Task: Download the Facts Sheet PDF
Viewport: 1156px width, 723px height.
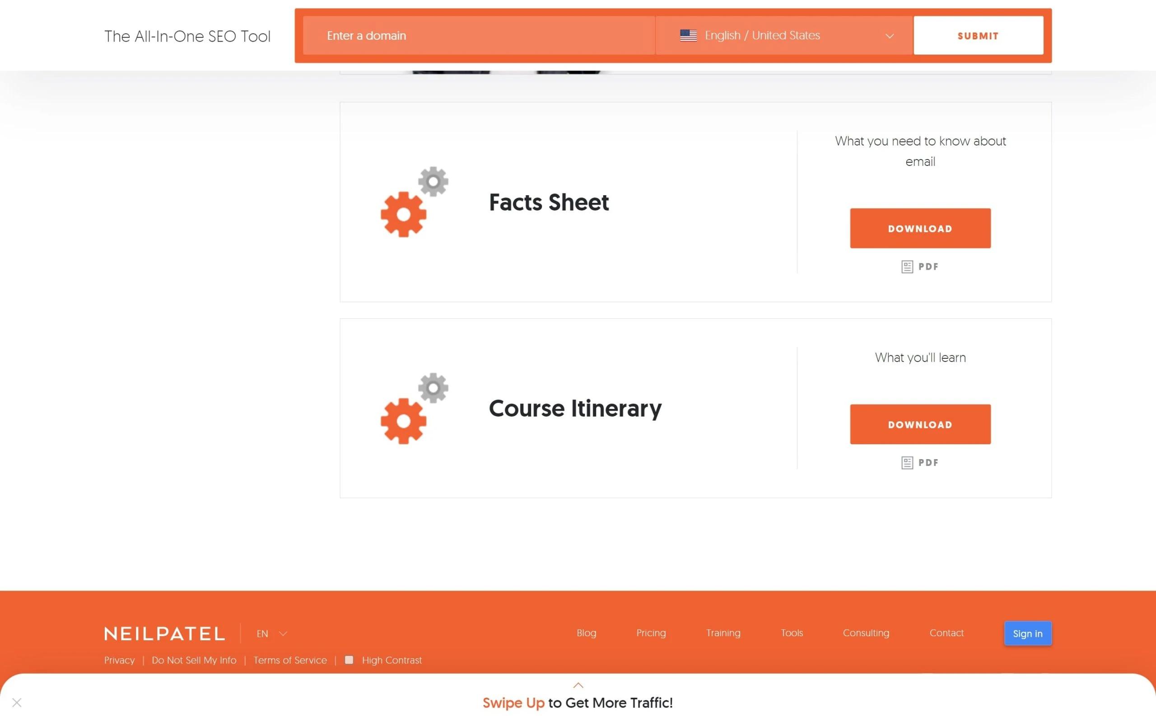Action: coord(919,228)
